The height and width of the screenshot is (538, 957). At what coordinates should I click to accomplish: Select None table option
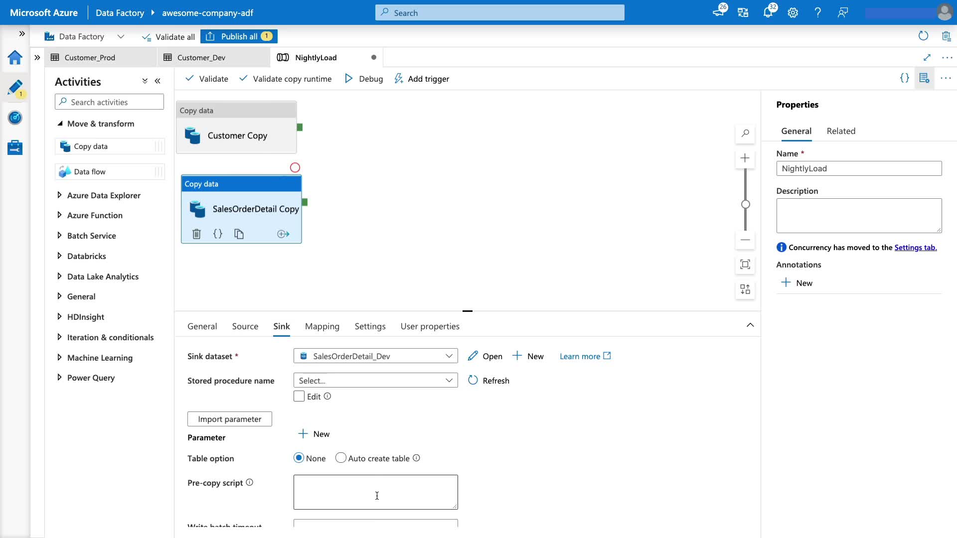click(x=299, y=458)
